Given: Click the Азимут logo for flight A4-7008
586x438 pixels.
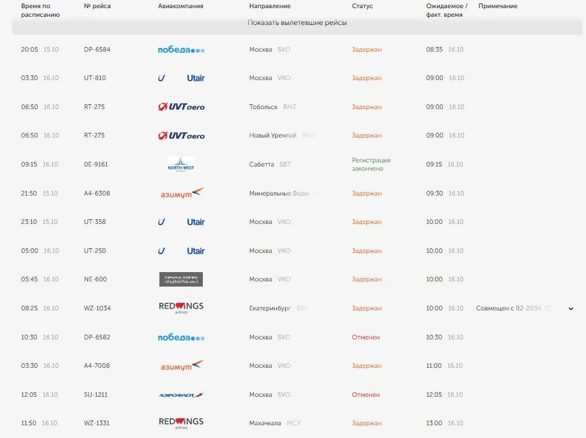Looking at the screenshot, I should point(182,365).
